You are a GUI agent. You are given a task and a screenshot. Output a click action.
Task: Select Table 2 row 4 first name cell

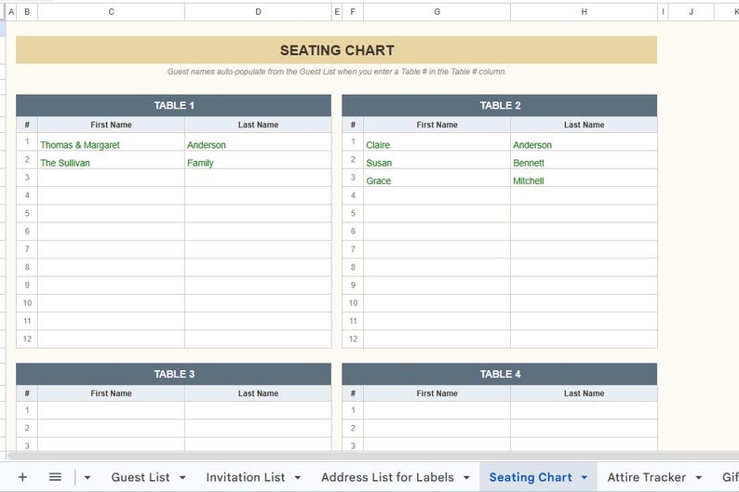point(437,195)
